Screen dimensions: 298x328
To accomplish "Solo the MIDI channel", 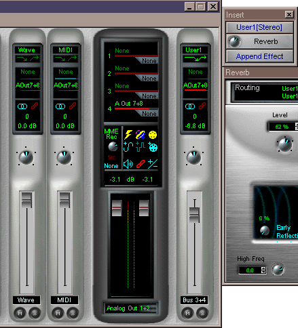I will tap(73, 313).
